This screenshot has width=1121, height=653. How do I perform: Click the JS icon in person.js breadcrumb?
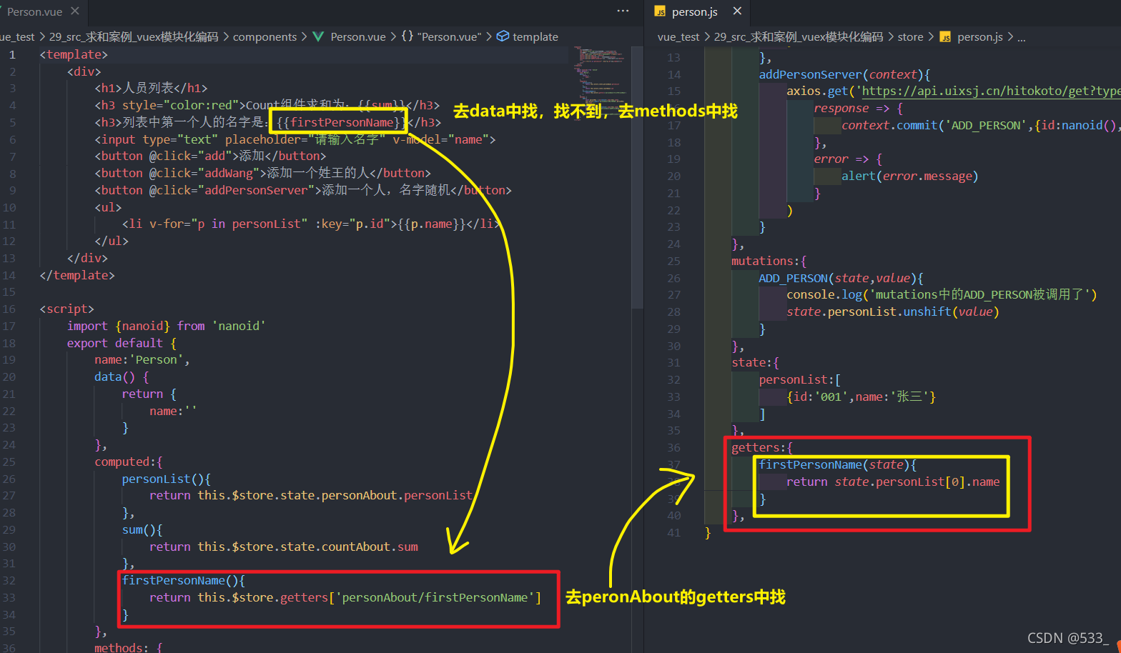[x=945, y=37]
